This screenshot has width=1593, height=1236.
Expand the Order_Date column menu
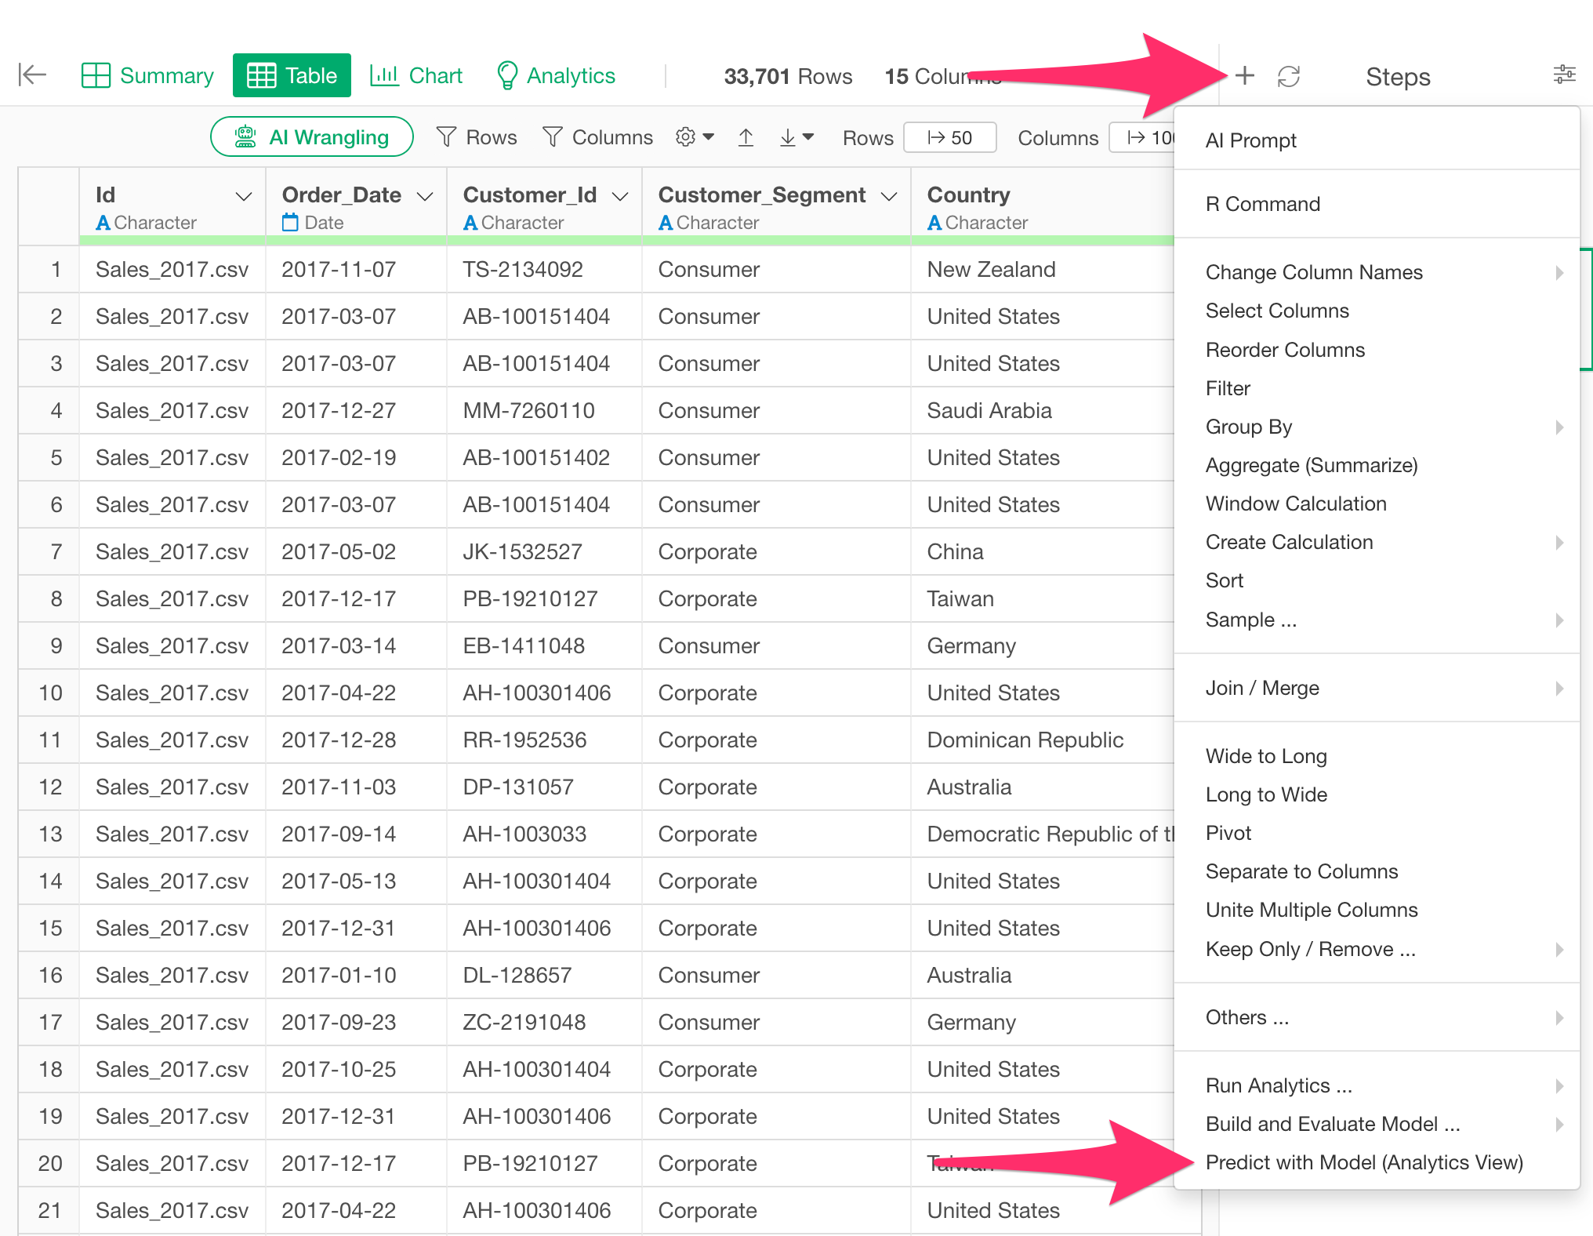click(425, 196)
